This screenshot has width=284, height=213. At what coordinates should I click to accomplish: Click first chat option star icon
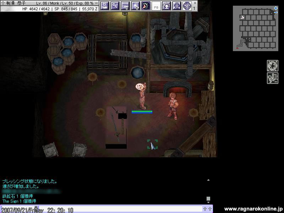coord(205,209)
